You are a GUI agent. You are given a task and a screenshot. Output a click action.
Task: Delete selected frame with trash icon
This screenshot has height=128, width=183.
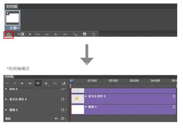tap(94, 34)
